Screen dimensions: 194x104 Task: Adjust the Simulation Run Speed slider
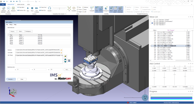(x=60, y=8)
